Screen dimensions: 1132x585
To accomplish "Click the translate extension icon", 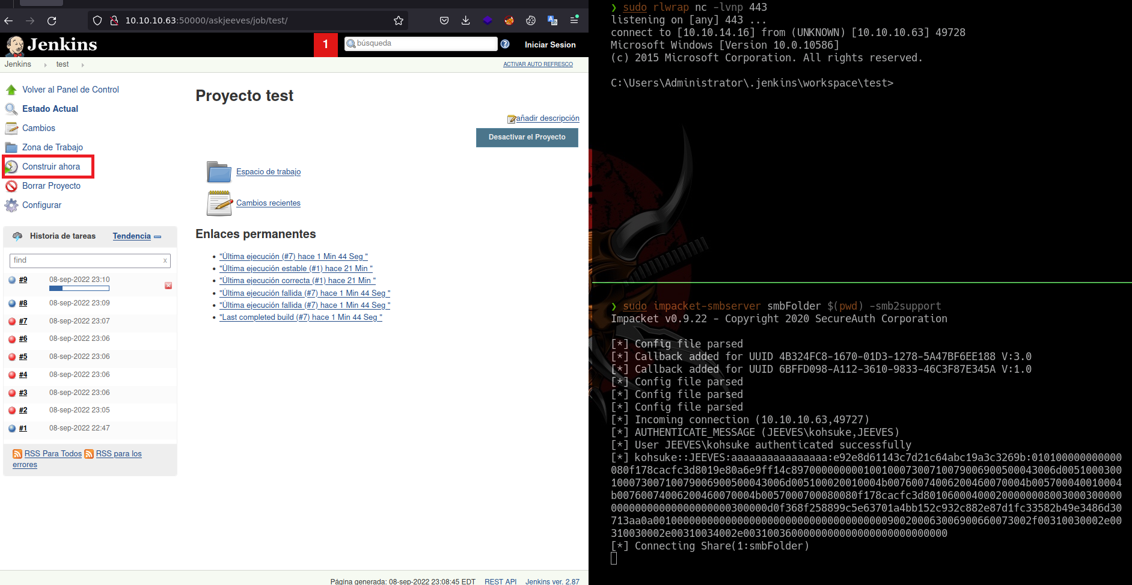I will coord(552,20).
